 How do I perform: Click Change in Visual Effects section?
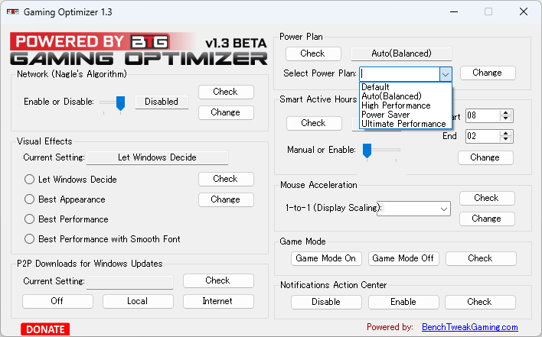click(x=226, y=199)
